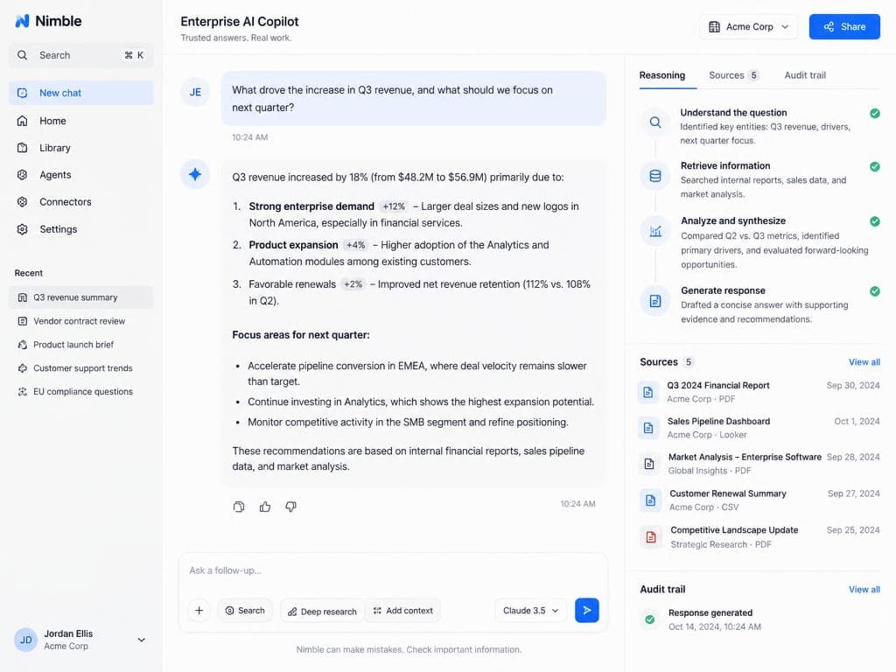896x672 pixels.
Task: Click the +2% badge
Action: click(x=353, y=284)
